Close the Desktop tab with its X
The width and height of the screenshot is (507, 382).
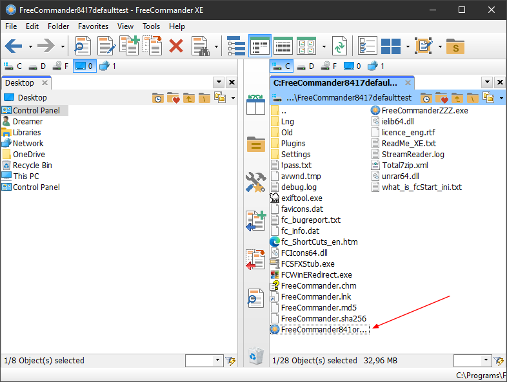coord(45,83)
